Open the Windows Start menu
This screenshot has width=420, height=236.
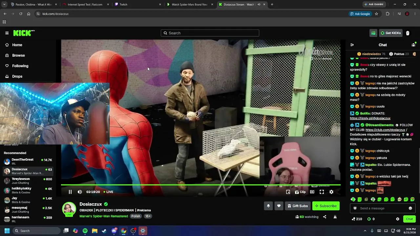point(7,231)
